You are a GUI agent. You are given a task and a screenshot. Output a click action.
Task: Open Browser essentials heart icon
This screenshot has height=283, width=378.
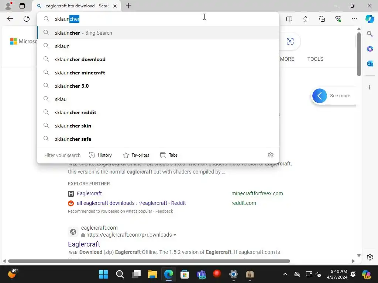point(338,19)
